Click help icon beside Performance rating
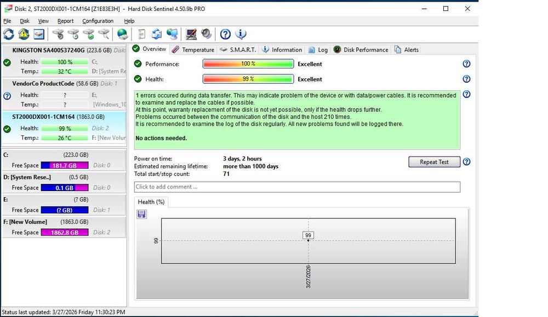 click(466, 64)
